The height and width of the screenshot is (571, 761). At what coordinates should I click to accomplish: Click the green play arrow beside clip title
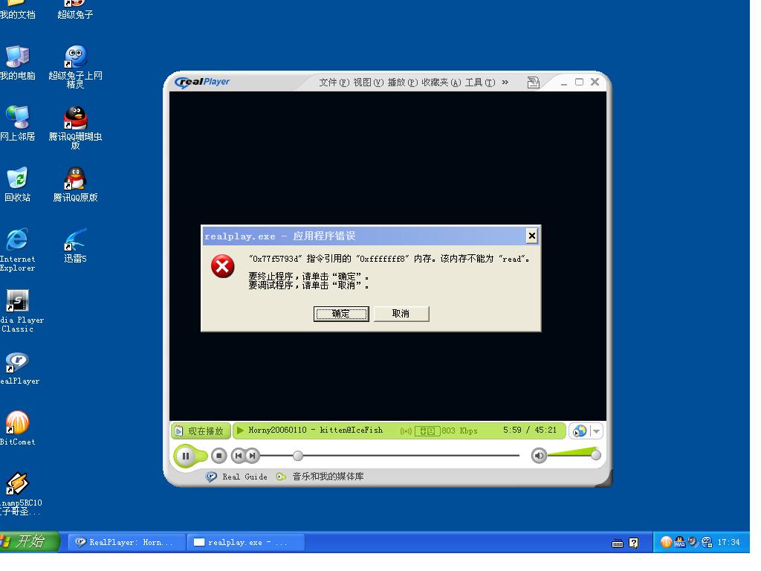(240, 430)
